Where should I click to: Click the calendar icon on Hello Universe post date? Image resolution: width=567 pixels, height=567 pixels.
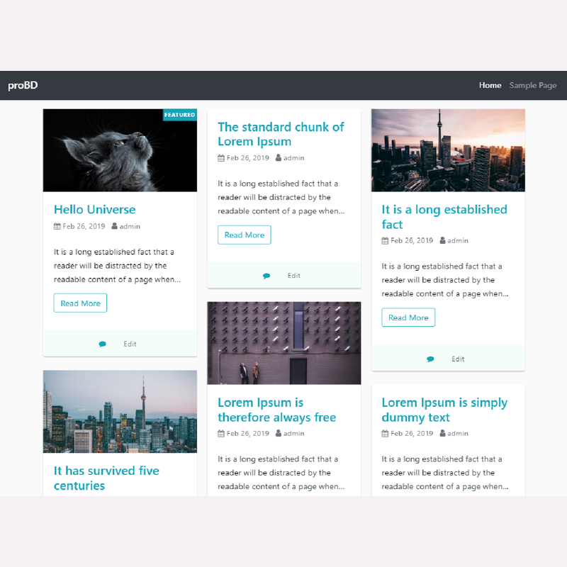pos(57,227)
